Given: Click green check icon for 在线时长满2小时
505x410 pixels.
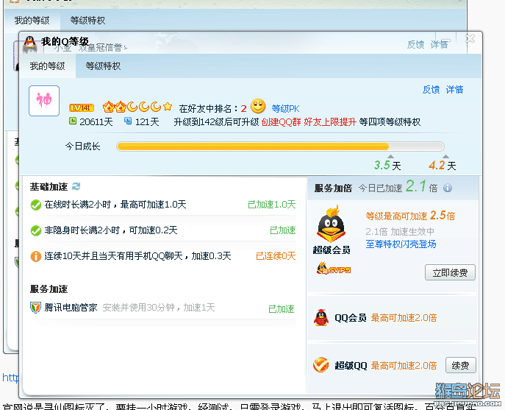Looking at the screenshot, I should pos(36,205).
